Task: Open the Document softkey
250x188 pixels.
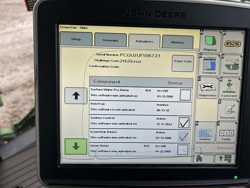Action: pyautogui.click(x=228, y=111)
